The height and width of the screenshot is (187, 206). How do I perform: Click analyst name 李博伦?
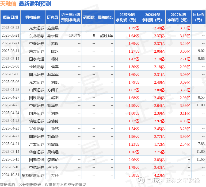[53, 159]
